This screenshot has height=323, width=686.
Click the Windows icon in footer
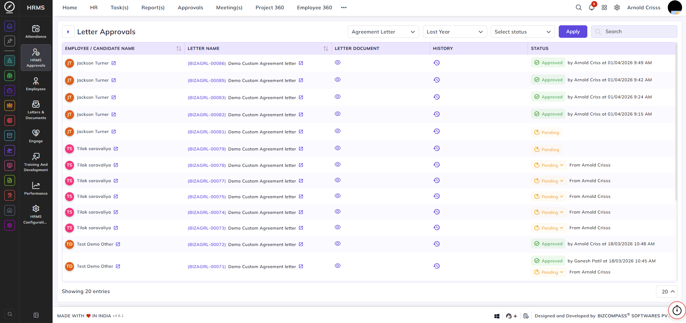pos(497,316)
